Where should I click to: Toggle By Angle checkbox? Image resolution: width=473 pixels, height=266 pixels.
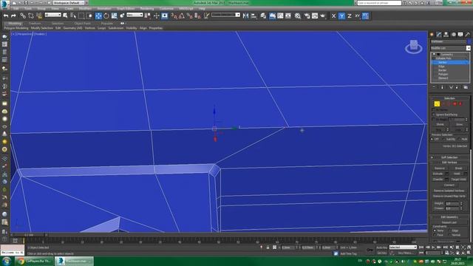[x=434, y=120]
